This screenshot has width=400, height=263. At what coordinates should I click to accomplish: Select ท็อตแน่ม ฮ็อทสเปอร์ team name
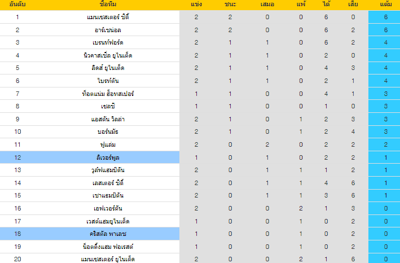coord(108,94)
